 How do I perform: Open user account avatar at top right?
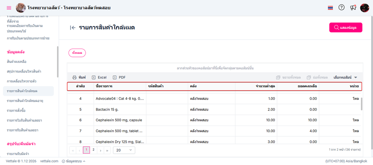tap(364, 8)
